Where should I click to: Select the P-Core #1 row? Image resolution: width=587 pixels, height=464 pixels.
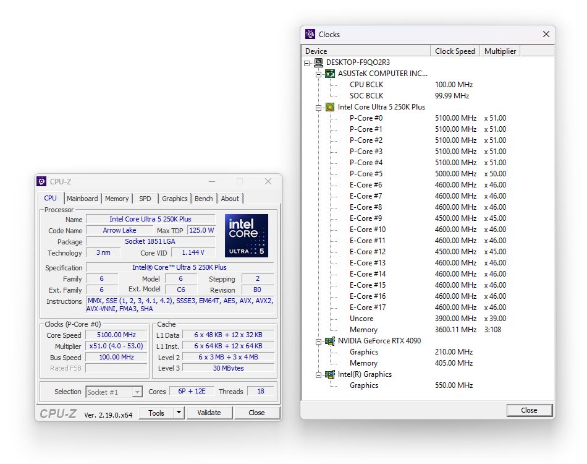428,129
